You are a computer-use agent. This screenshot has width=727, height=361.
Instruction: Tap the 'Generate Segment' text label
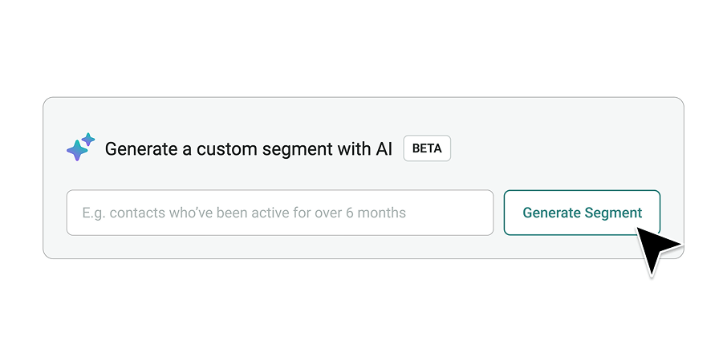coord(583,213)
